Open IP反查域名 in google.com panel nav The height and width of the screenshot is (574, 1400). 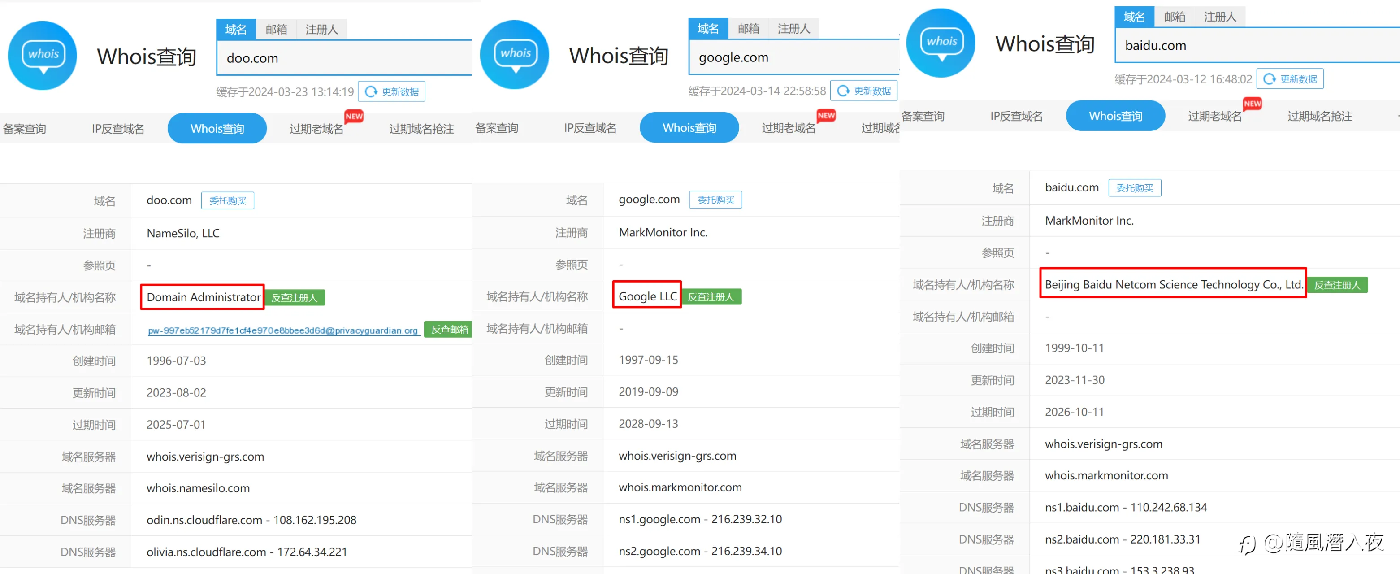(x=590, y=128)
